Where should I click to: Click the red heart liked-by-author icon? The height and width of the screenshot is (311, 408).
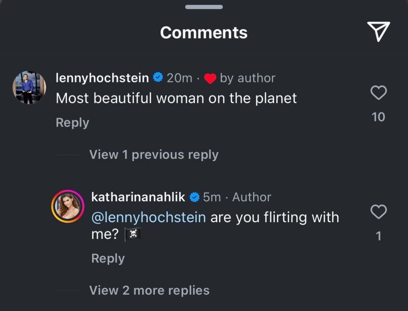pyautogui.click(x=210, y=78)
